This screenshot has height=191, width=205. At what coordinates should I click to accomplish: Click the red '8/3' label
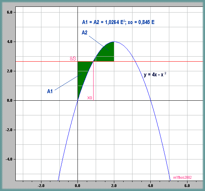pos(73,59)
